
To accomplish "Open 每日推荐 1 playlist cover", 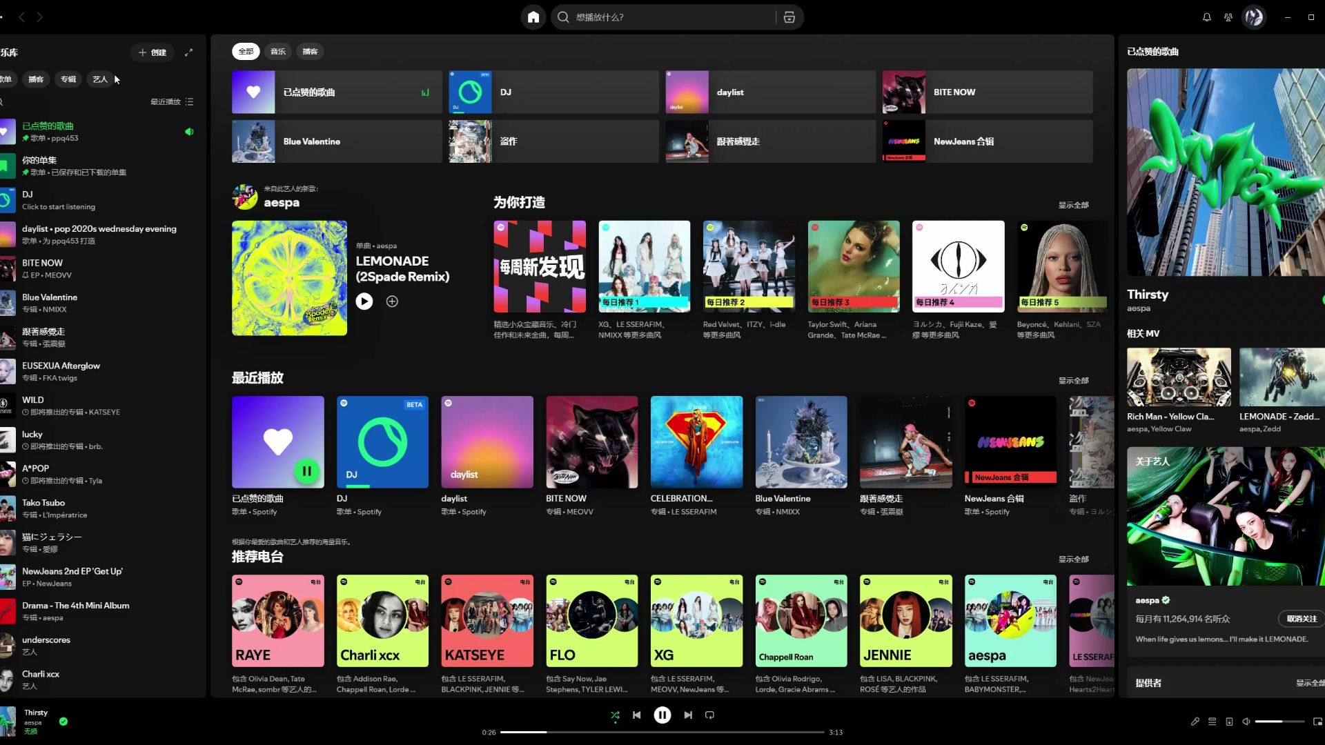I will click(x=645, y=266).
